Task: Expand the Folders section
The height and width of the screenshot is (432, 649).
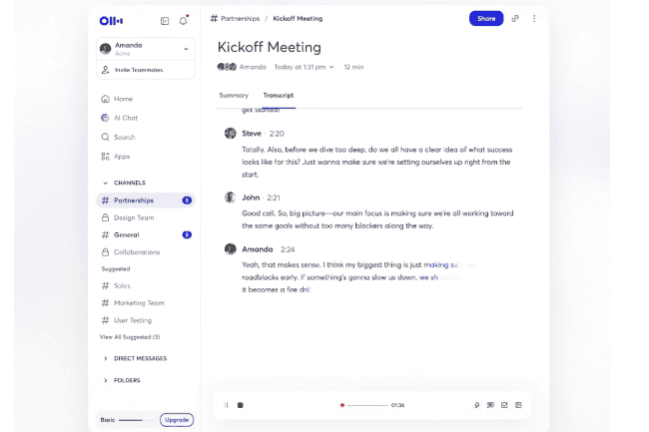Action: tap(106, 380)
